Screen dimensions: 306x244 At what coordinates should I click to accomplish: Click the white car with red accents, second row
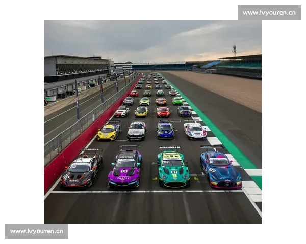point(195,131)
